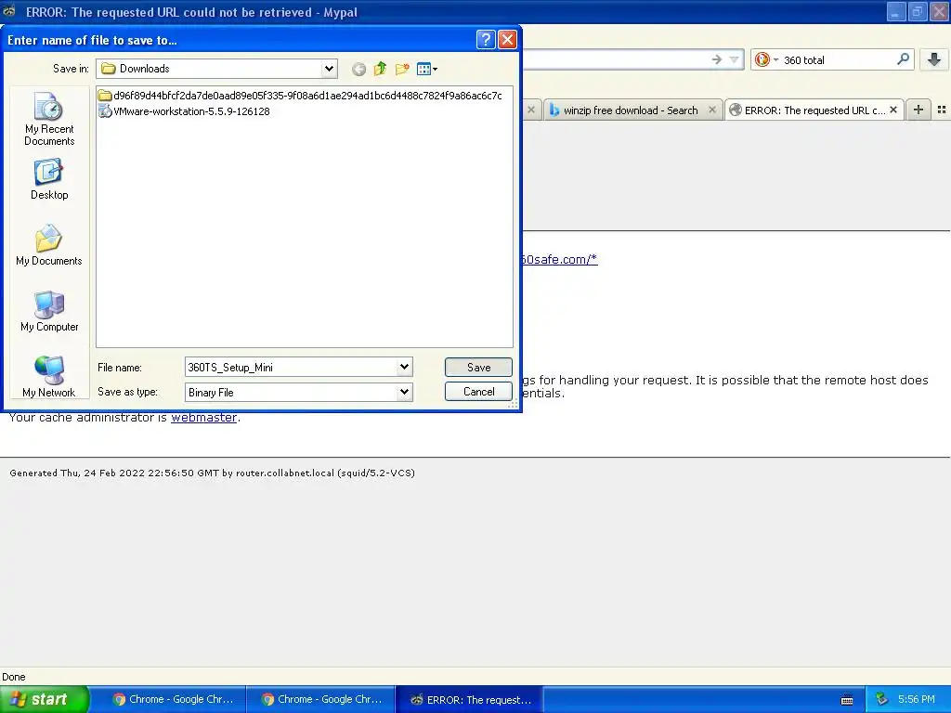Expand the Save in Downloads dropdown
The height and width of the screenshot is (713, 951).
point(329,69)
